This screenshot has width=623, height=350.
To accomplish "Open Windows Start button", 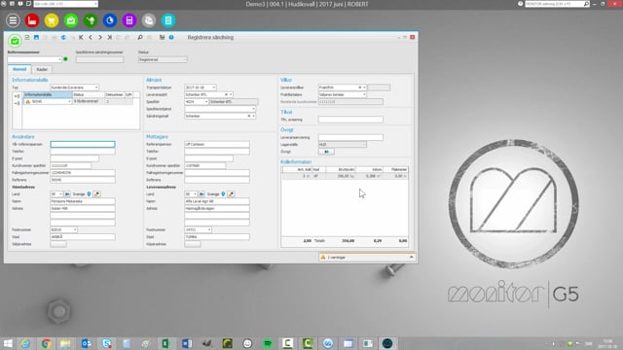I will click(x=8, y=343).
